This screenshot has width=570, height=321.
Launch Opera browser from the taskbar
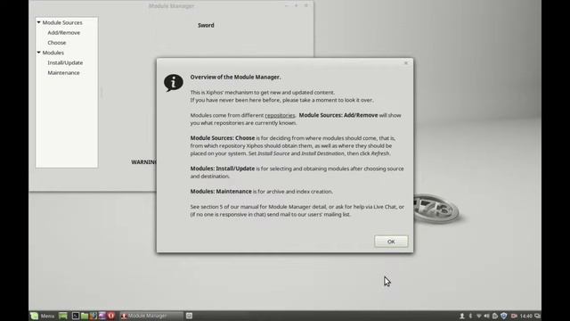[x=111, y=316]
